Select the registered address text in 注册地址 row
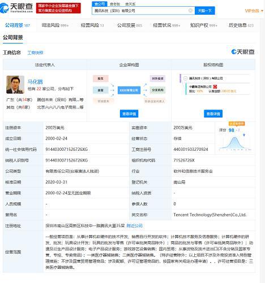The width and height of the screenshot is (265, 283). (x=85, y=225)
